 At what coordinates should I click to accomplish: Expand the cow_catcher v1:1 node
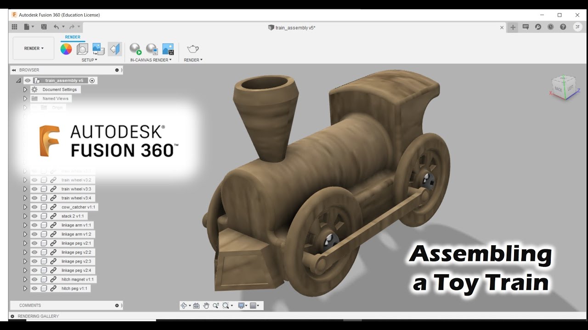pos(25,207)
